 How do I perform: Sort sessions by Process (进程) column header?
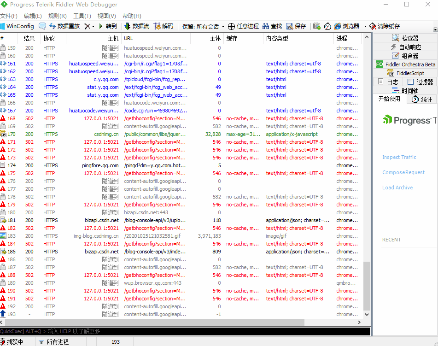pos(347,38)
